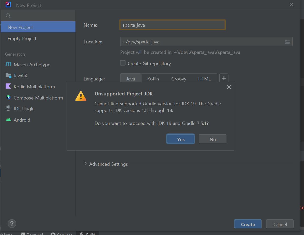Add another language with the plus button
Viewport: 304px width, 235px height.
pyautogui.click(x=224, y=78)
